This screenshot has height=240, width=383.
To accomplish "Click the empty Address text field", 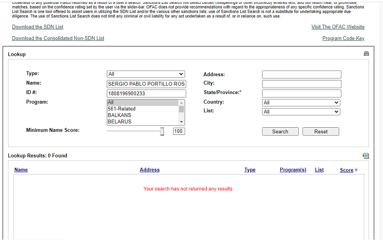I will 301,74.
